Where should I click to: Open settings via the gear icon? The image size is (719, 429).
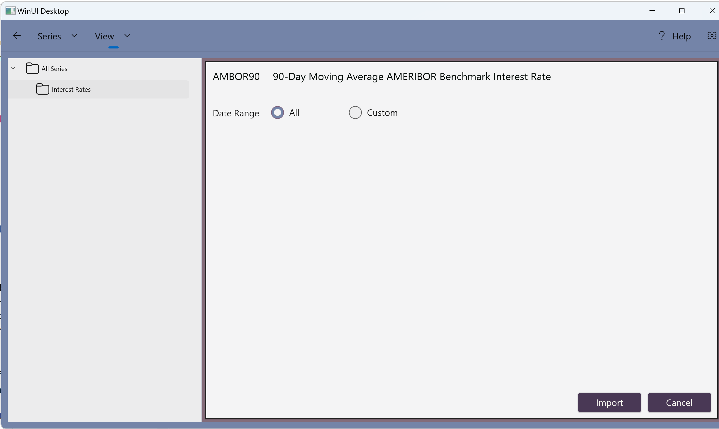coord(712,36)
